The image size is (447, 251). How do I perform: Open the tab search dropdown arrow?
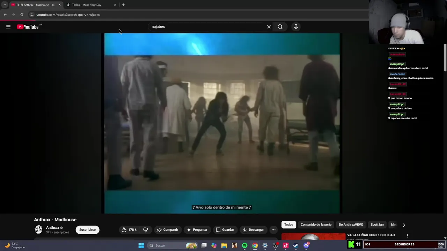coord(5,5)
